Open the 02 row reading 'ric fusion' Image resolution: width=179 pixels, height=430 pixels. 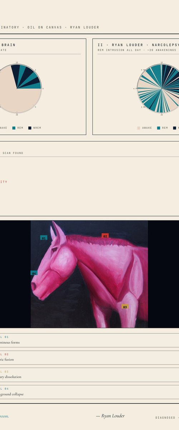click(89, 357)
